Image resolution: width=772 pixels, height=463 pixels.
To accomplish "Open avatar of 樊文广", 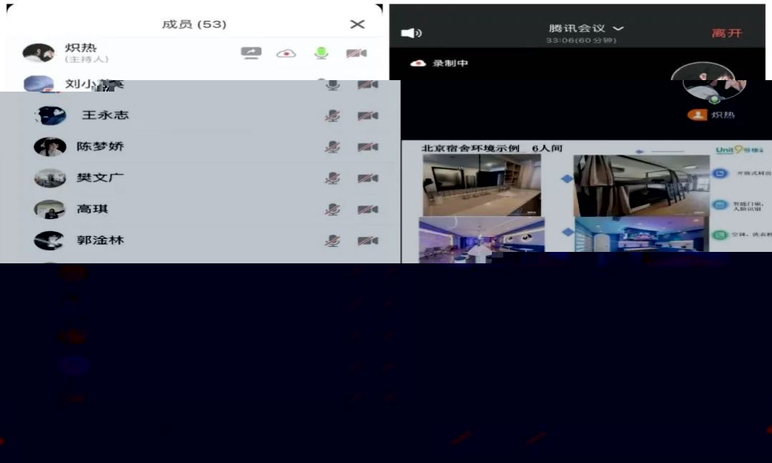I will [x=50, y=178].
